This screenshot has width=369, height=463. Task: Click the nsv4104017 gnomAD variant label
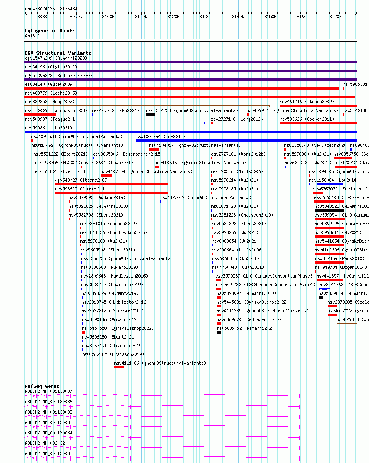[x=195, y=145]
